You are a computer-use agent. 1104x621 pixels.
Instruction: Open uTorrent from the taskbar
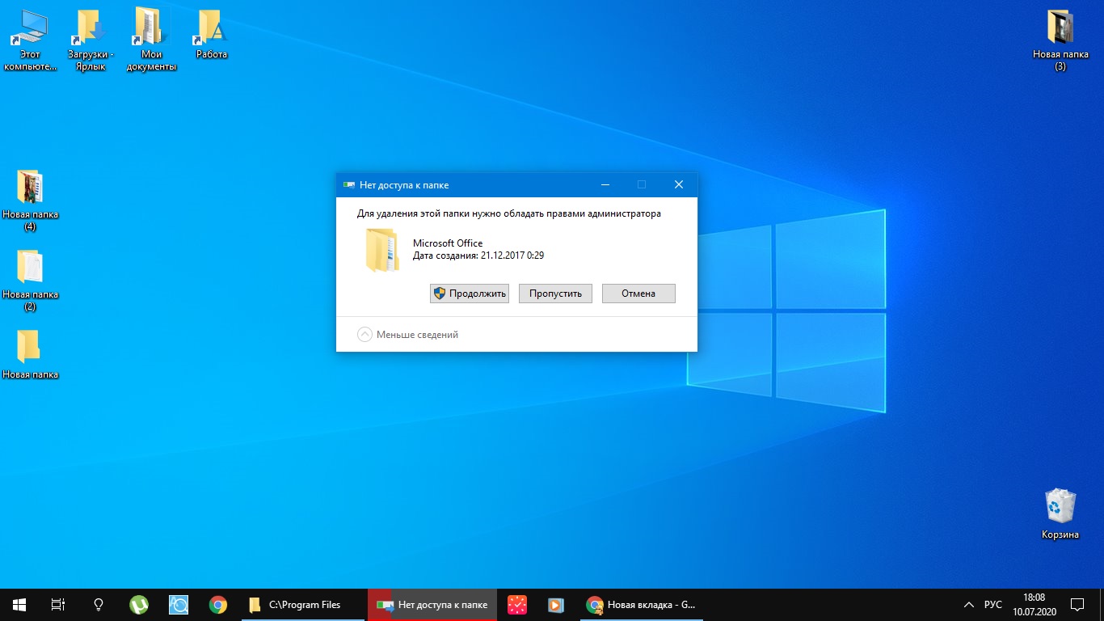point(139,604)
